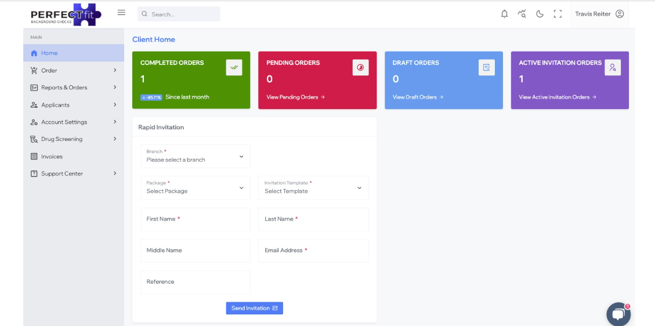Enter fullscreen mode icon
Screen dimensions: 655x326
coord(558,14)
